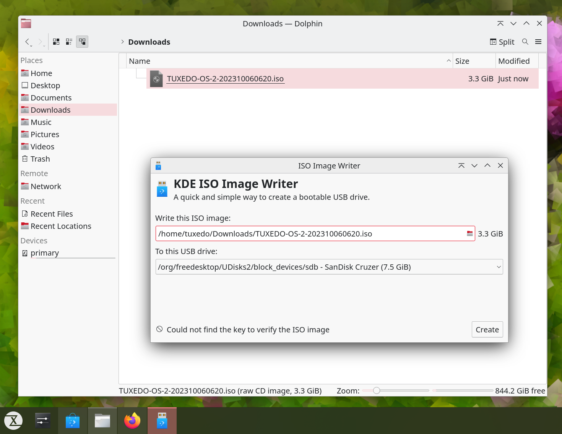Switch Dolphin to Icons view mode
Image resolution: width=562 pixels, height=434 pixels.
coord(56,42)
